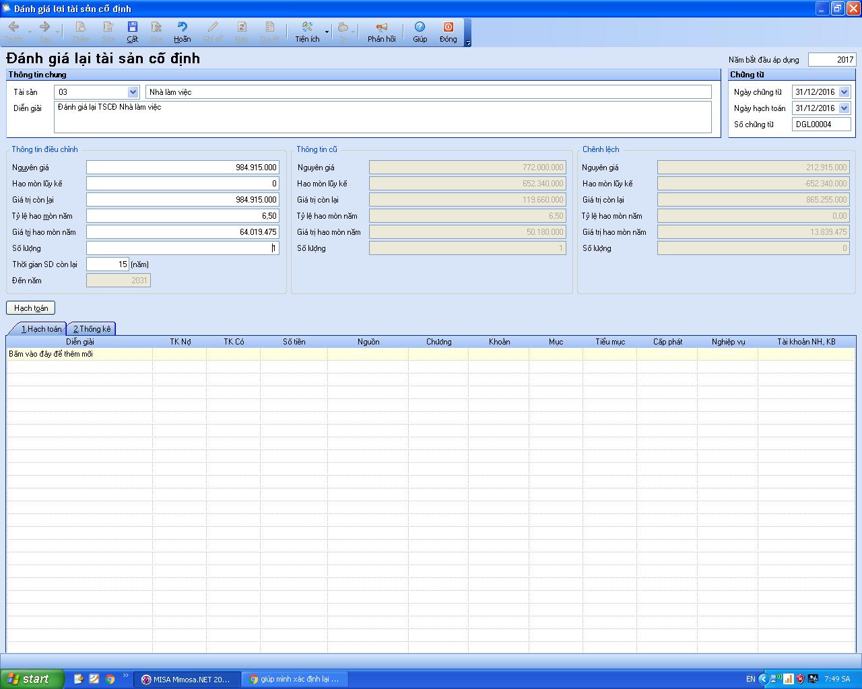Click the Thêm (add) toolbar icon
The height and width of the screenshot is (689, 862).
[81, 27]
